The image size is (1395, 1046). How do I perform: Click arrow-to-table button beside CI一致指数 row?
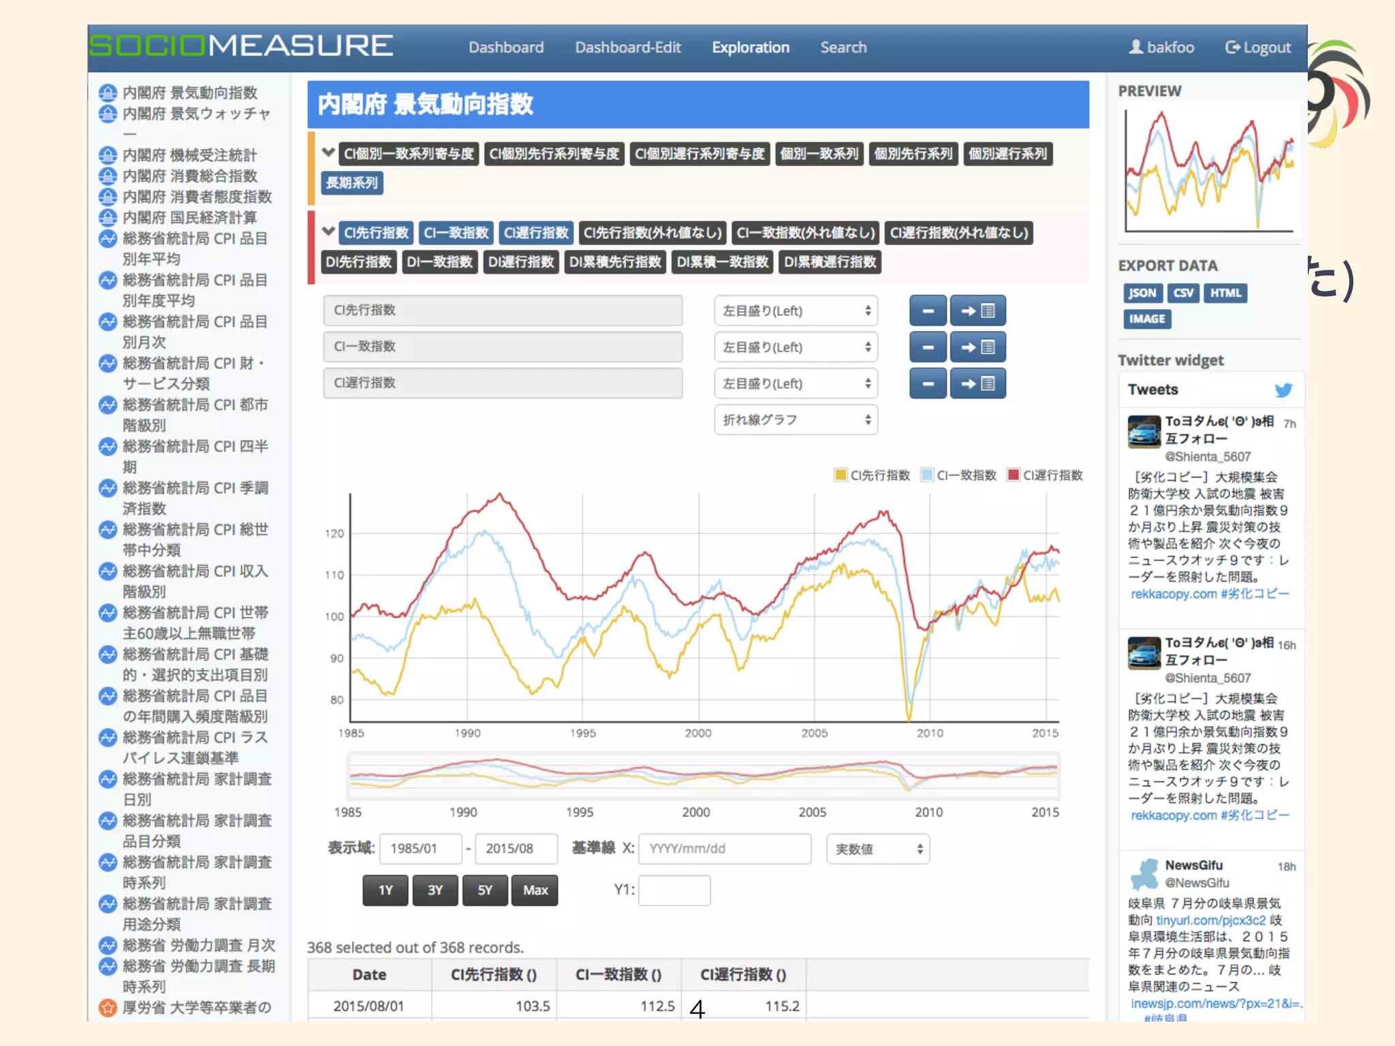click(x=977, y=347)
